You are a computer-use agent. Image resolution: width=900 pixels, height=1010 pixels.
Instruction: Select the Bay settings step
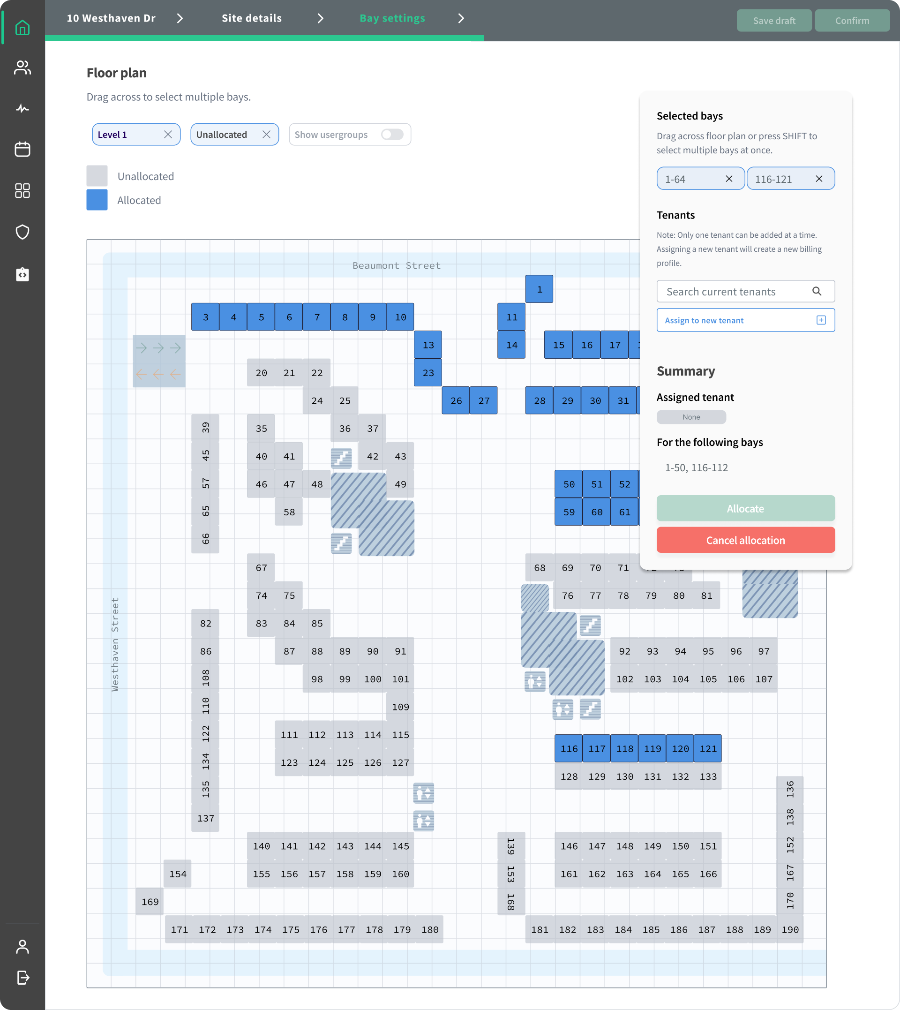click(392, 18)
